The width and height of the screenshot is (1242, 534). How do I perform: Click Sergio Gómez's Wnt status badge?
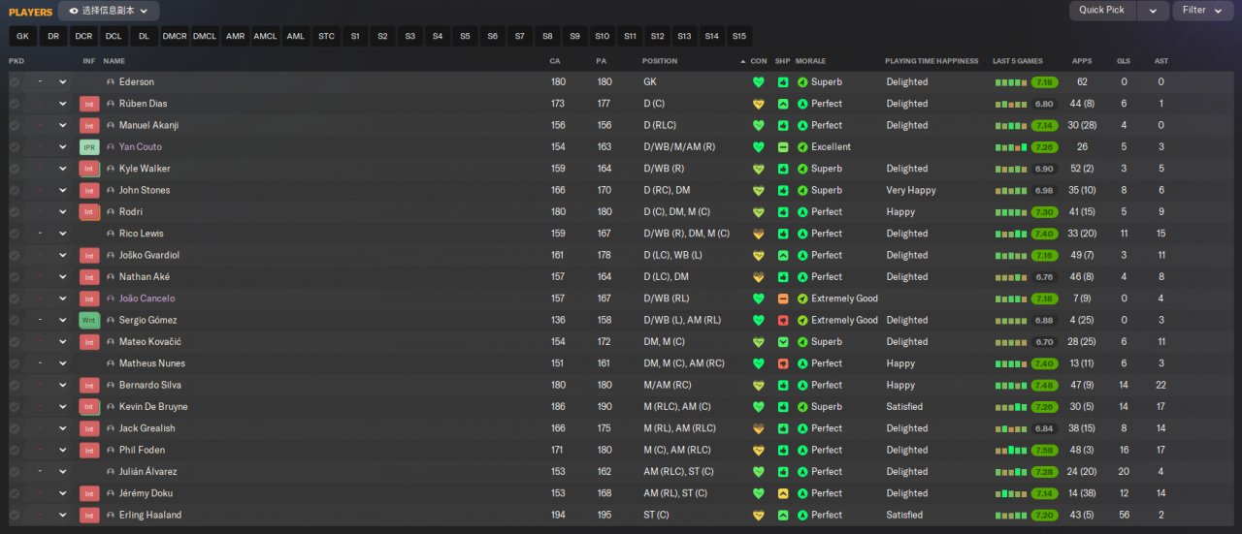89,320
